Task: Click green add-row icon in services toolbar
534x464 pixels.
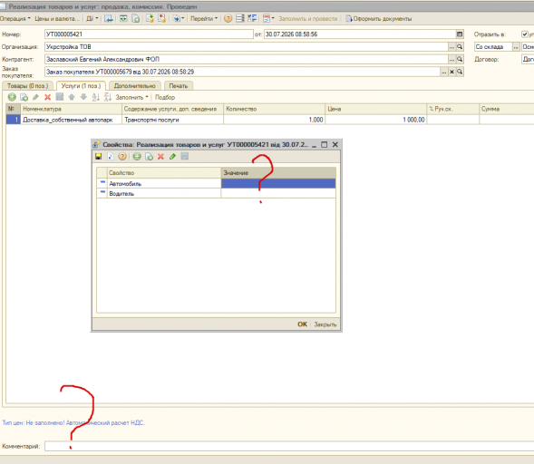Action: click(x=12, y=97)
